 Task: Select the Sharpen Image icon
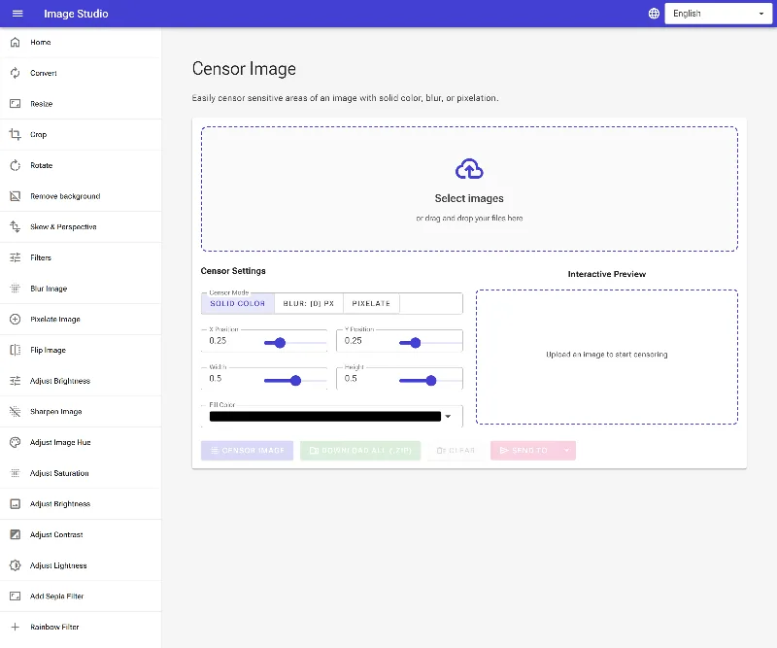pyautogui.click(x=16, y=412)
